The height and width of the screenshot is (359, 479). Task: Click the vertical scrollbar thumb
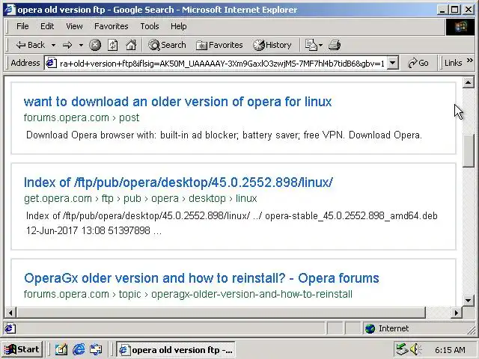click(x=468, y=150)
